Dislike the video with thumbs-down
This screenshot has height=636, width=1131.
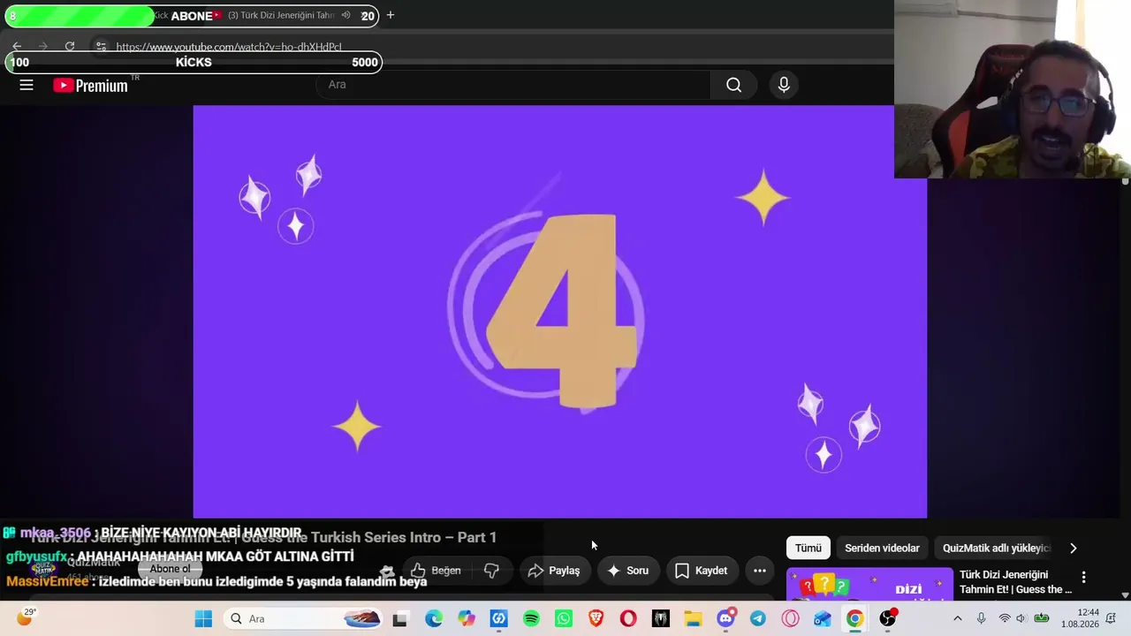tap(491, 571)
